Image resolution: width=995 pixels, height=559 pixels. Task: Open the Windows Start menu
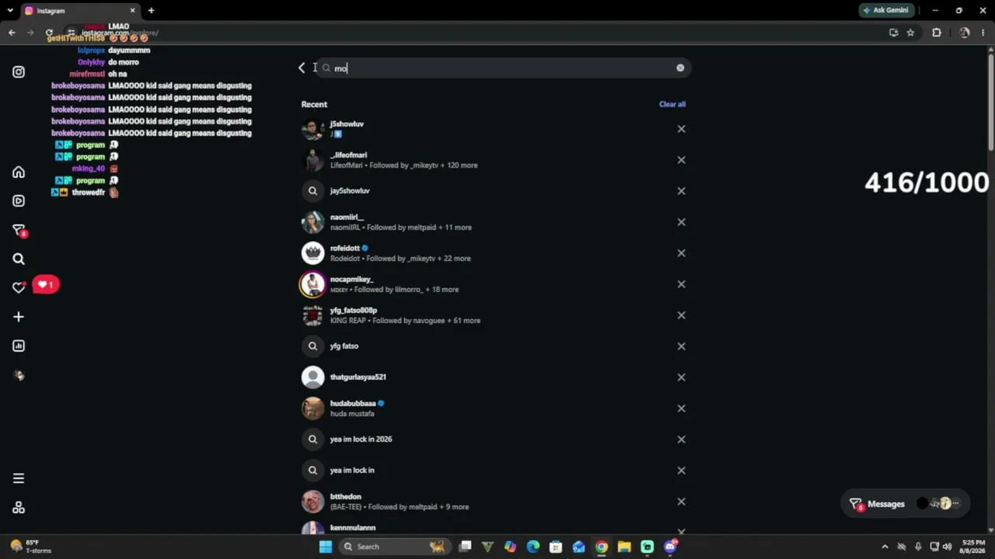[x=326, y=547]
